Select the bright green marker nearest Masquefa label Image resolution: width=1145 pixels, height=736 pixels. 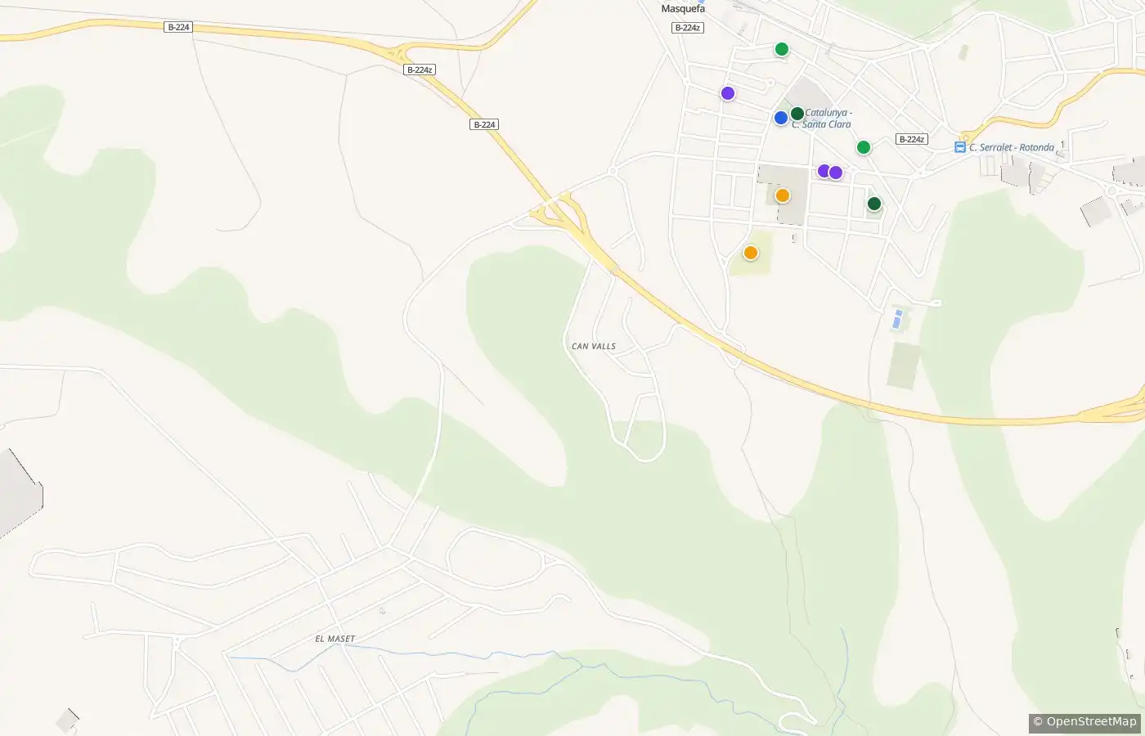[782, 49]
